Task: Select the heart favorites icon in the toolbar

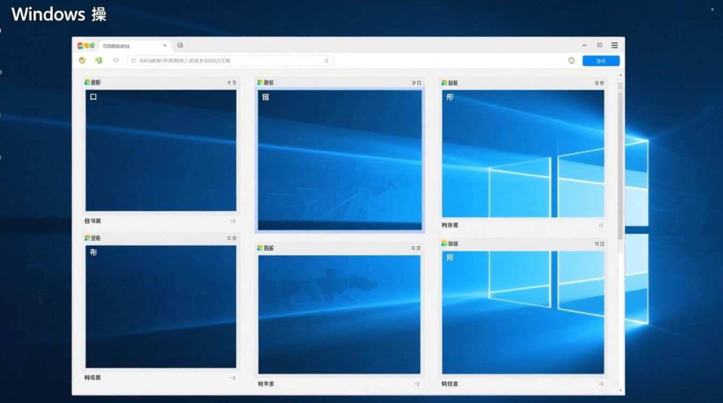Action: click(115, 60)
